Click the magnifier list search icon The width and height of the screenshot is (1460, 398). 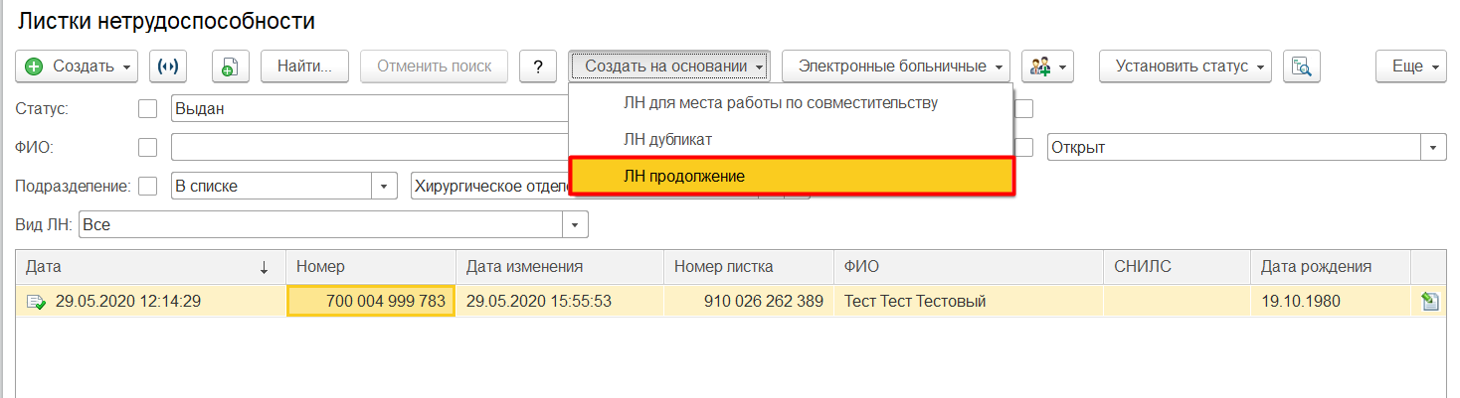click(x=1301, y=66)
